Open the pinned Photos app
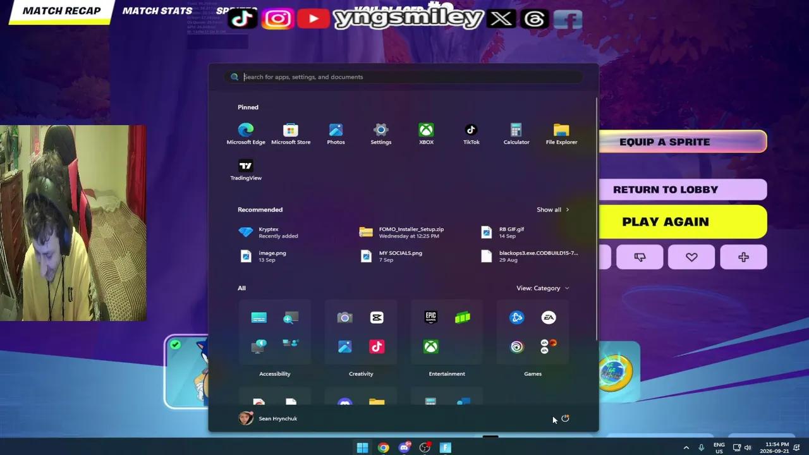Viewport: 809px width, 455px height. coord(336,134)
